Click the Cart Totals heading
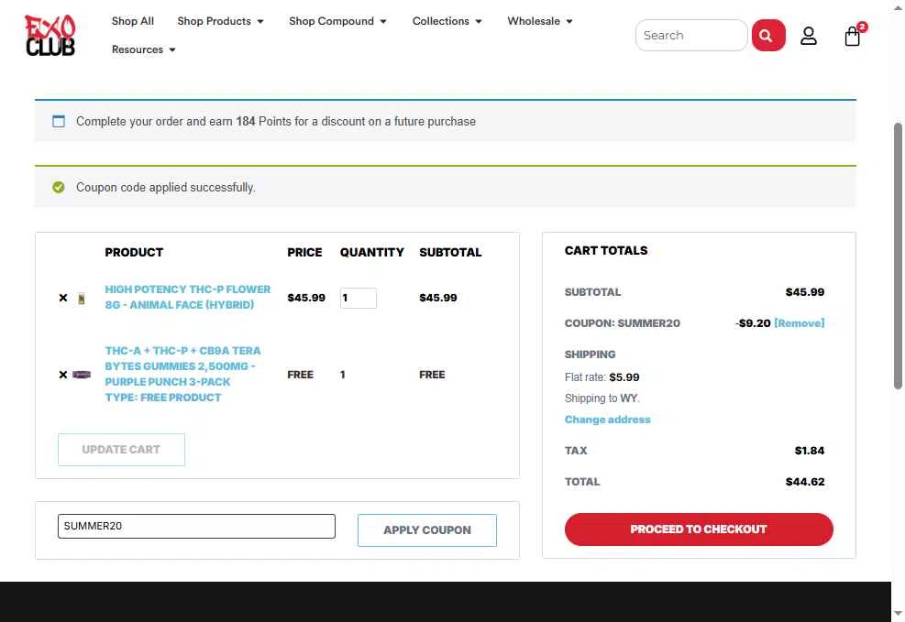The width and height of the screenshot is (905, 622). (606, 251)
